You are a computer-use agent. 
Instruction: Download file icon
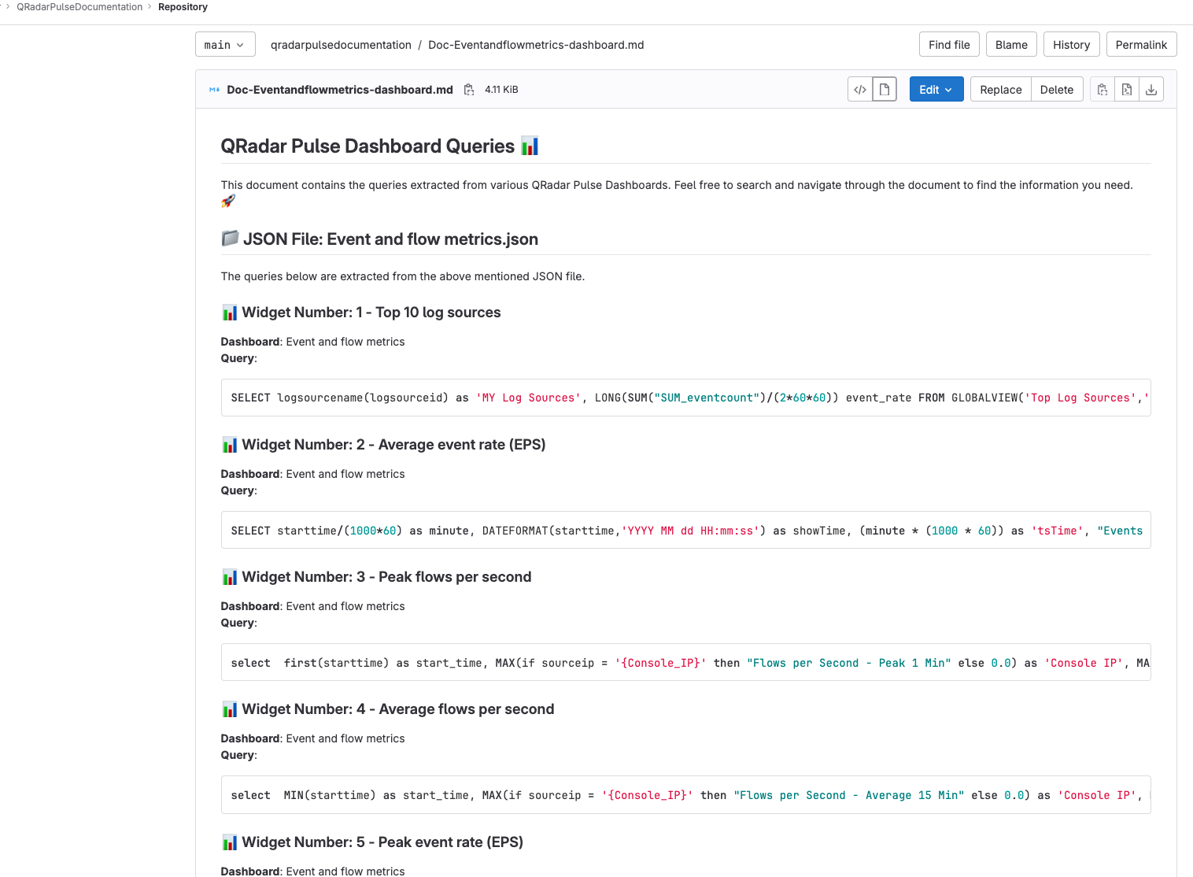coord(1151,90)
